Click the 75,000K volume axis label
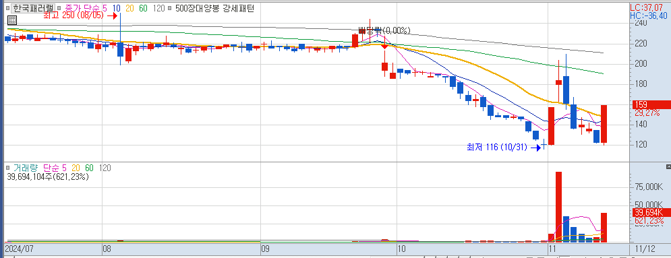This screenshot has width=671, height=258. (x=649, y=186)
